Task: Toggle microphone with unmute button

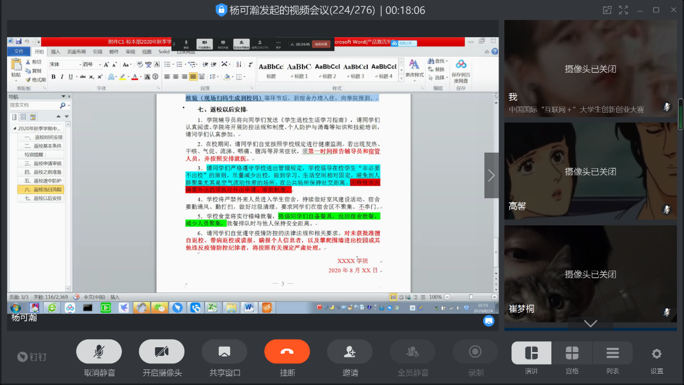Action: [x=99, y=352]
